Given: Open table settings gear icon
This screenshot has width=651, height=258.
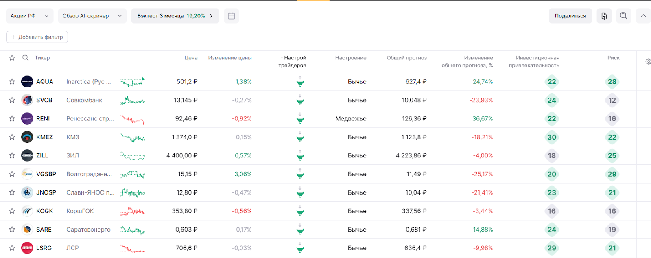Looking at the screenshot, I should (x=648, y=61).
